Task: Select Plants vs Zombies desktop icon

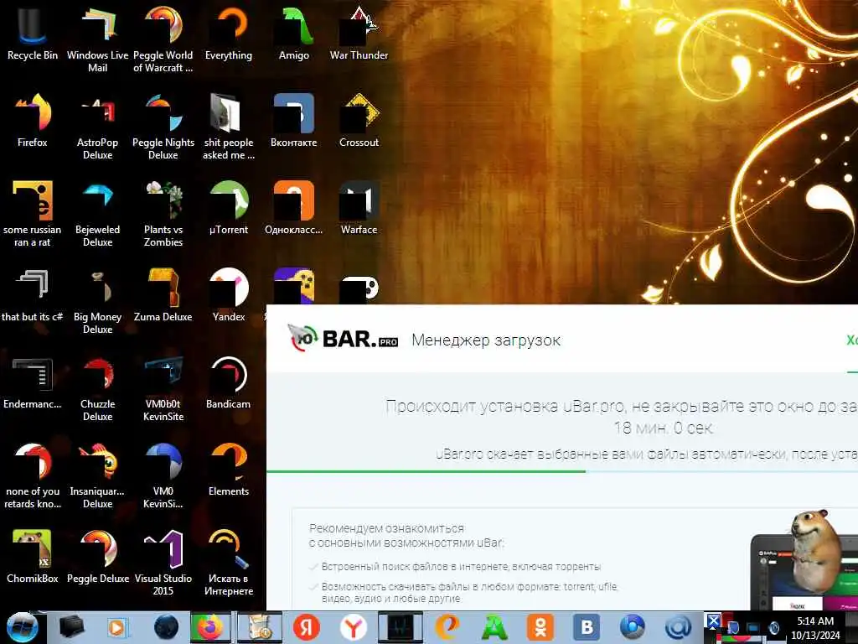Action: tap(163, 214)
